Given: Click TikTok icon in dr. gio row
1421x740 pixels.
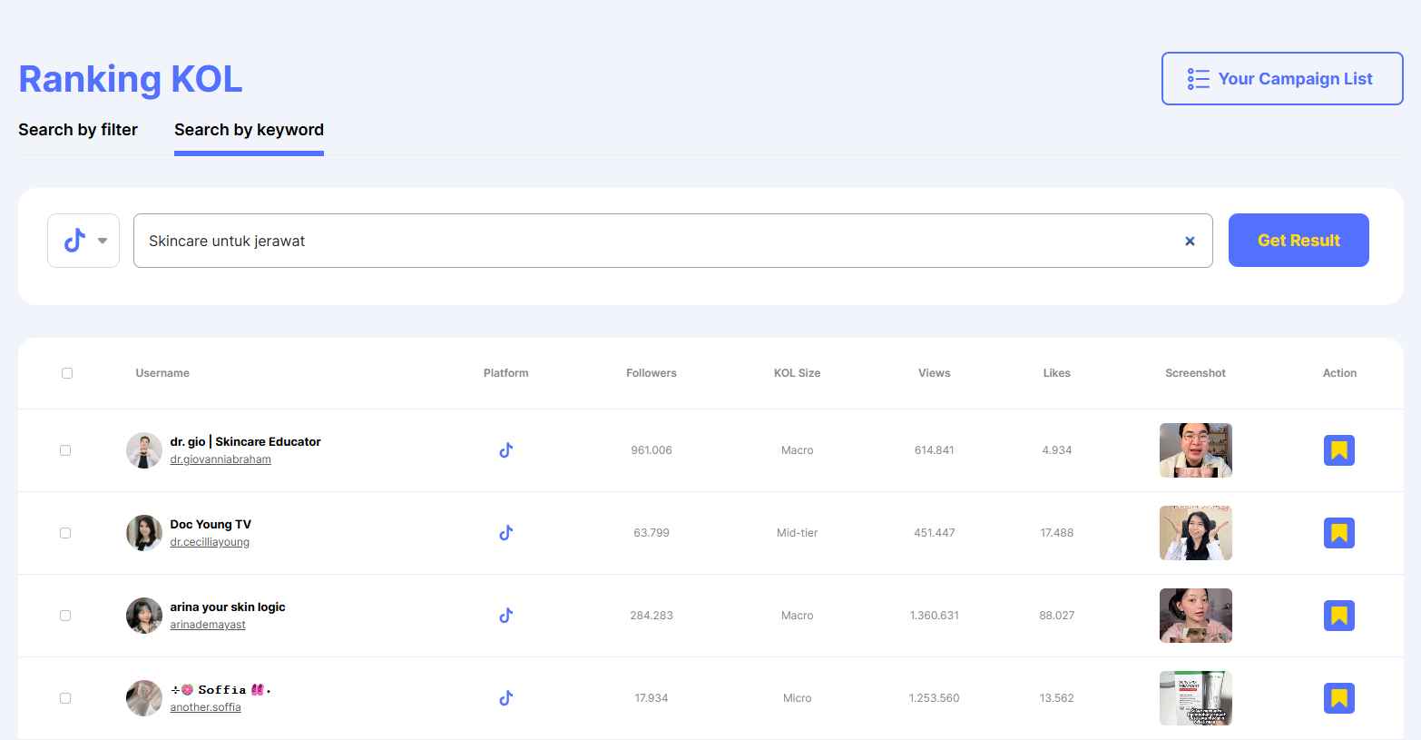Looking at the screenshot, I should pyautogui.click(x=506, y=450).
